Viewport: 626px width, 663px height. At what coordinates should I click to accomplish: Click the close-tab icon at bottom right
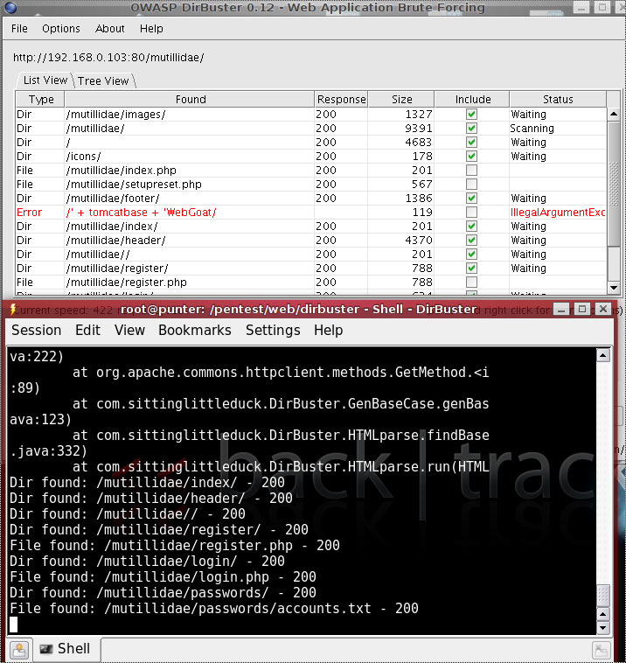601,649
